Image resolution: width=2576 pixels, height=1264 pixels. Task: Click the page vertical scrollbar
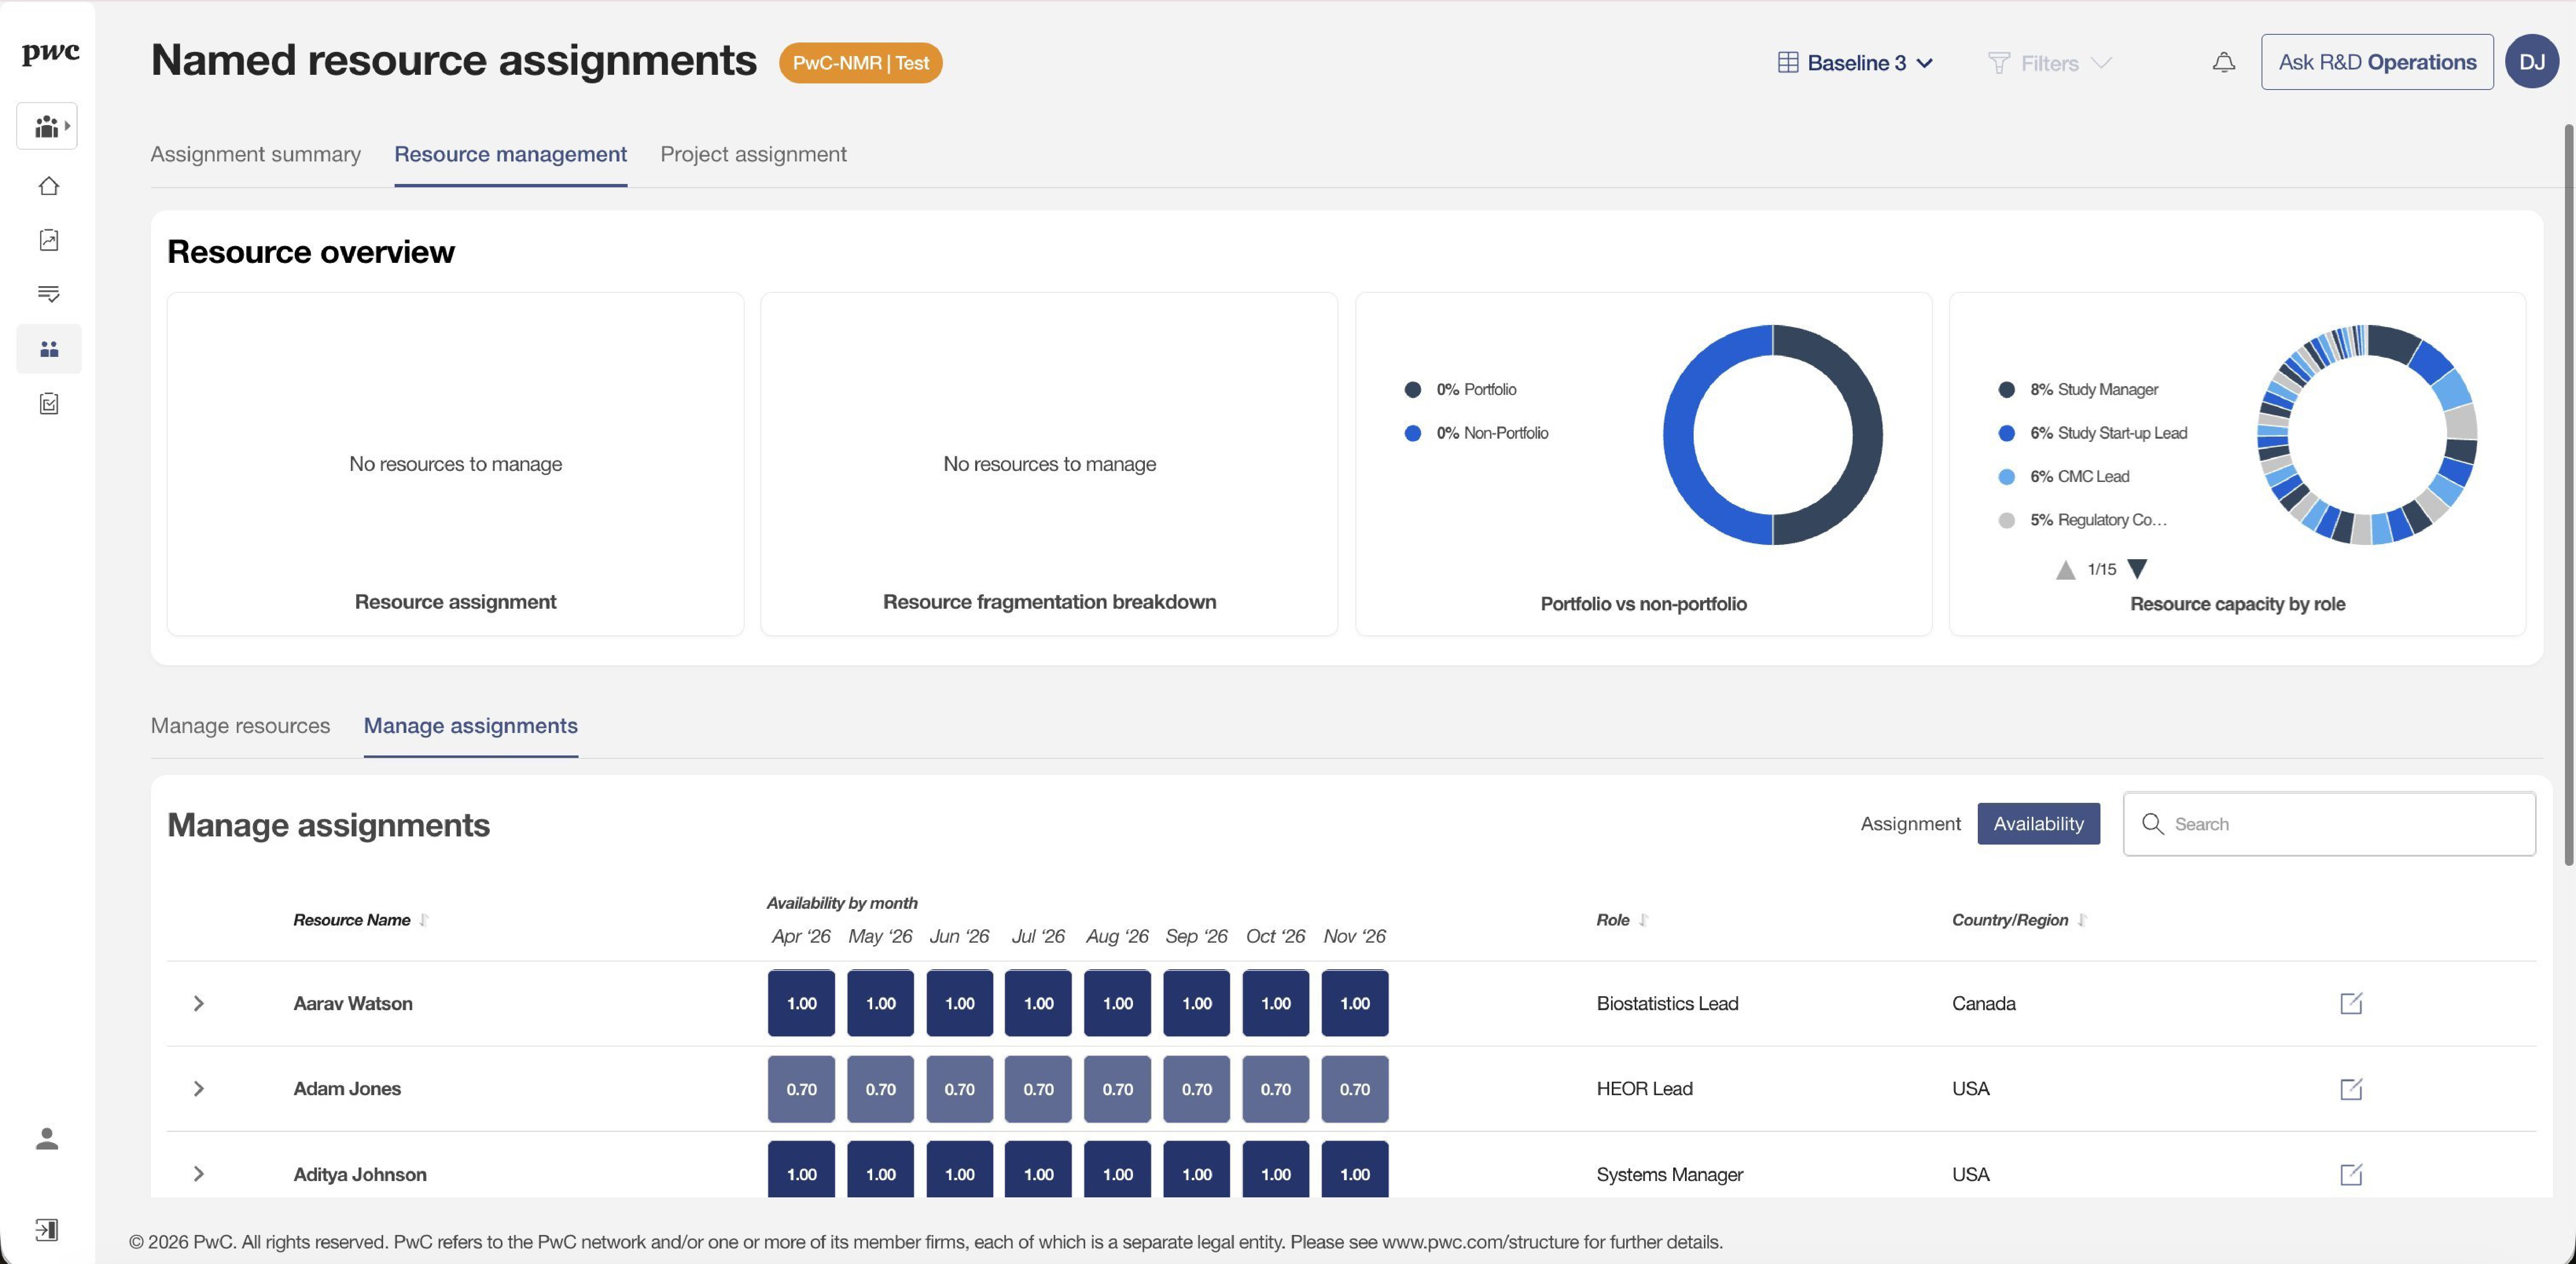2569,495
